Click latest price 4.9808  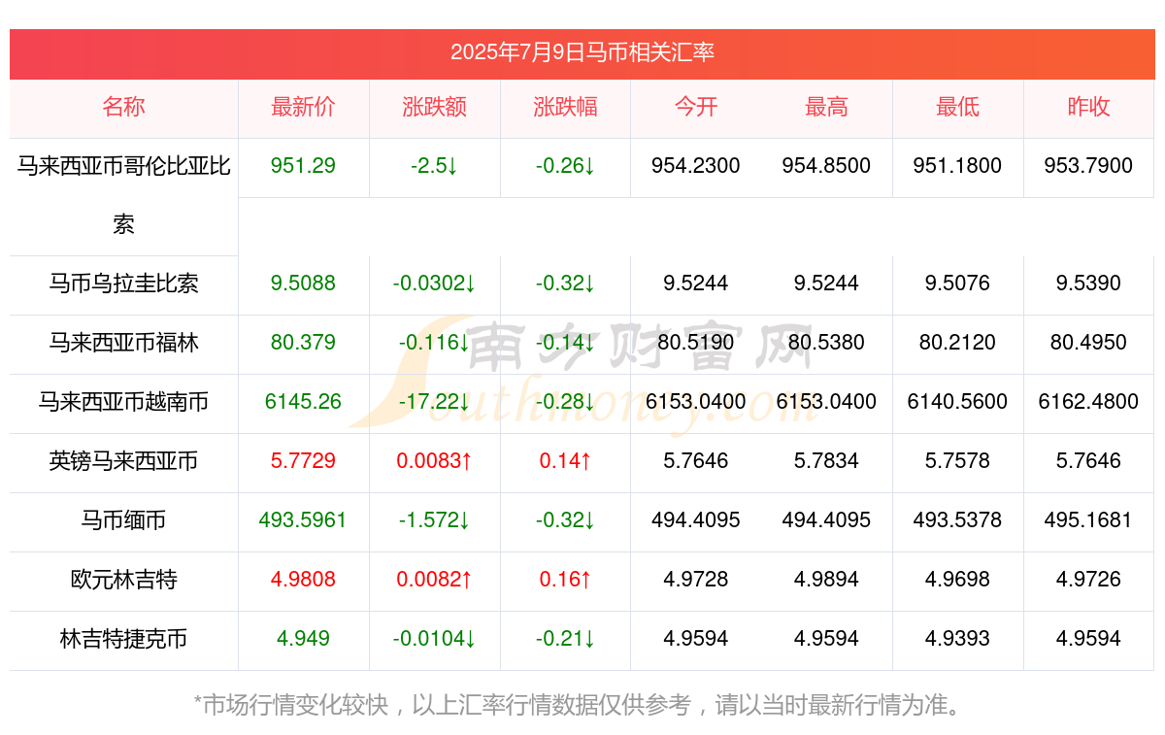tap(304, 580)
